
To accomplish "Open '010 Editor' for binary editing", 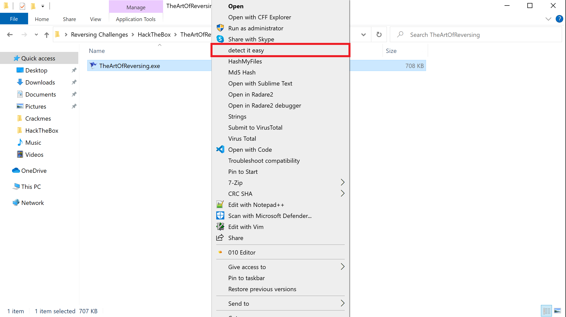I will 242,252.
